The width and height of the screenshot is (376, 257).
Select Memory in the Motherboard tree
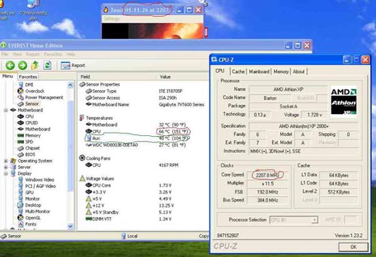pos(33,135)
